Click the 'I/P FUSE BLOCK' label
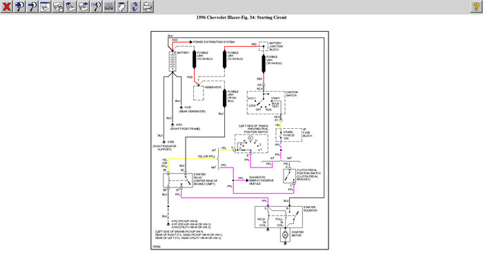Viewport: 483px width, 266px height. [308, 132]
